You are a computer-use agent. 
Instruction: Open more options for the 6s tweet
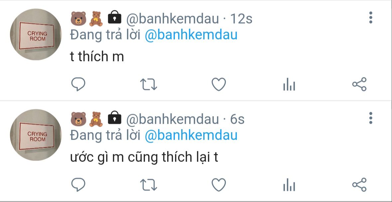click(x=371, y=118)
